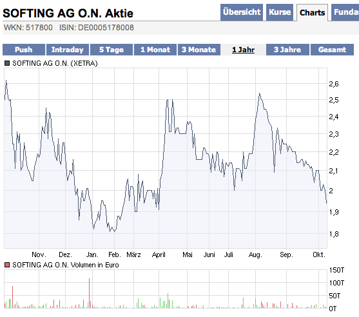359x317 pixels.
Task: Click the 2,4 price axis label
Action: 334,117
